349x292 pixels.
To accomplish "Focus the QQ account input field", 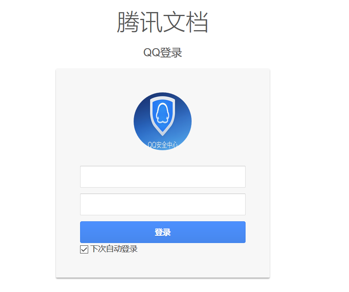I will coord(163,177).
